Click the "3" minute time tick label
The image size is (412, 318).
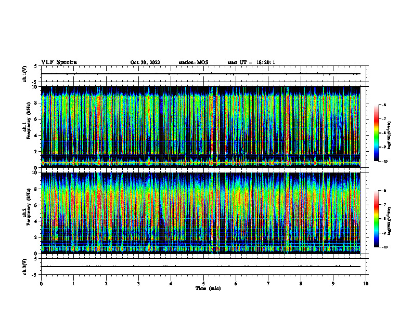138,284
